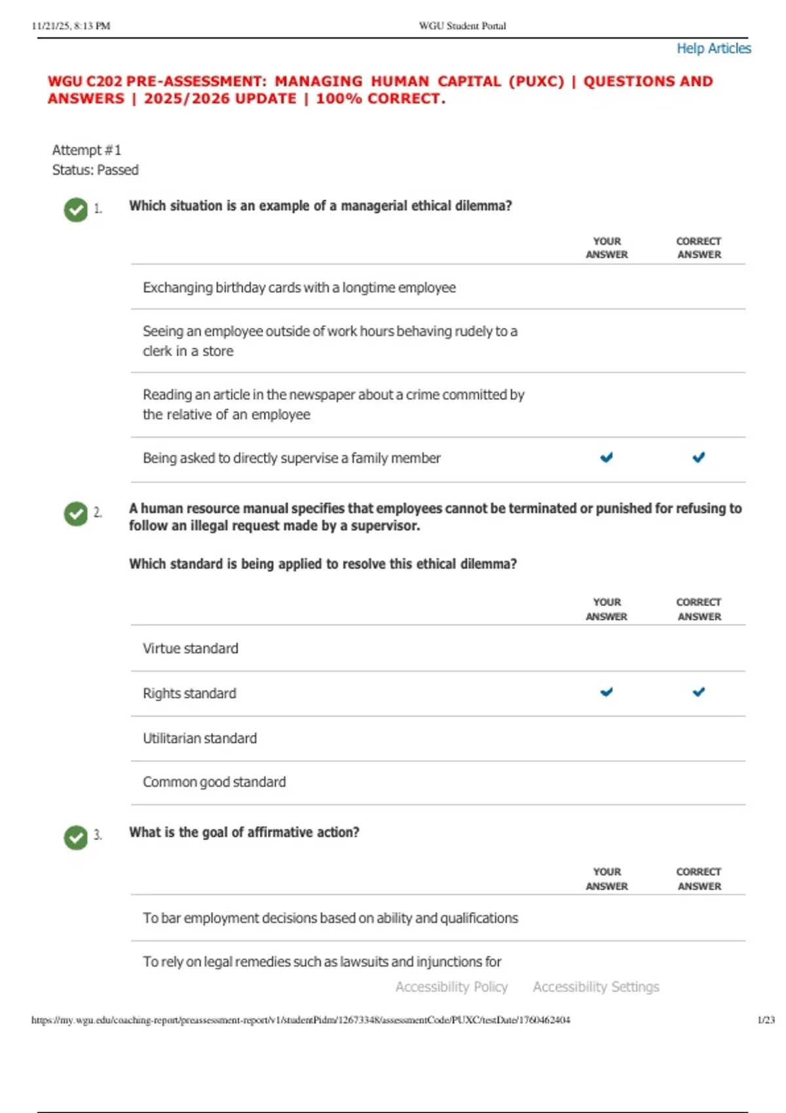This screenshot has height=1113, width=786.
Task: Select the Exchanging birthday cards answer option
Action: coord(438,287)
